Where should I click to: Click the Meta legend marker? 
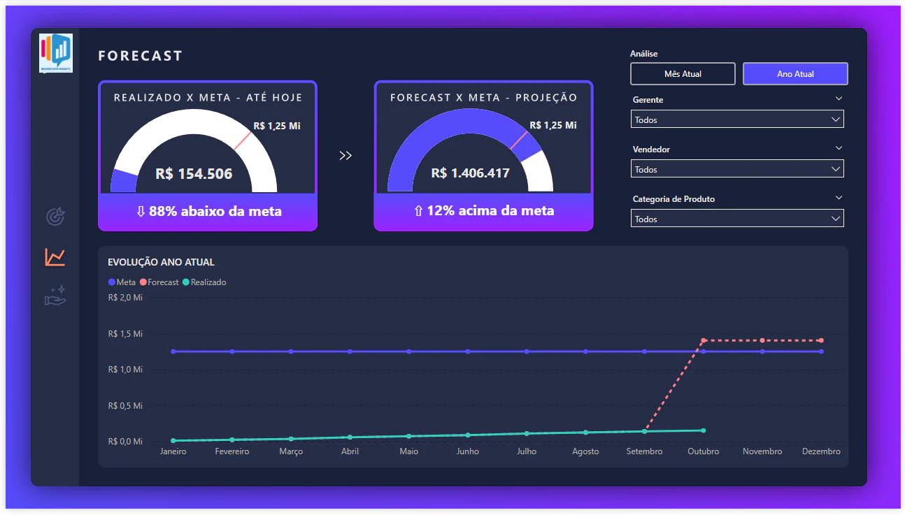click(111, 282)
